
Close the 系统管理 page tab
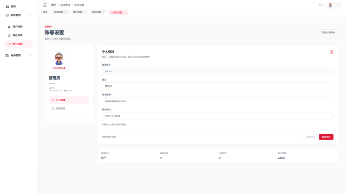tap(65, 12)
